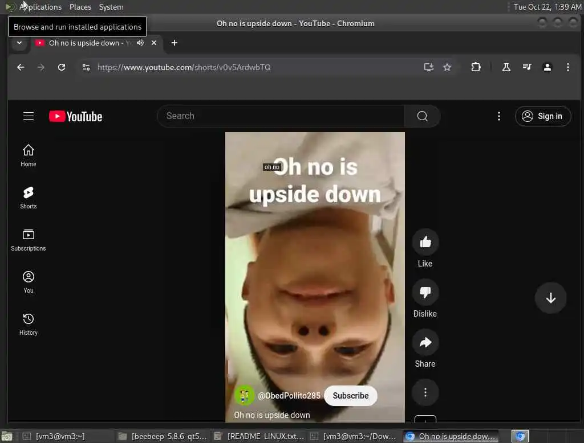Click show desktop icon in bottom panel
Screen dimensions: 584x443
pyautogui.click(x=7, y=436)
